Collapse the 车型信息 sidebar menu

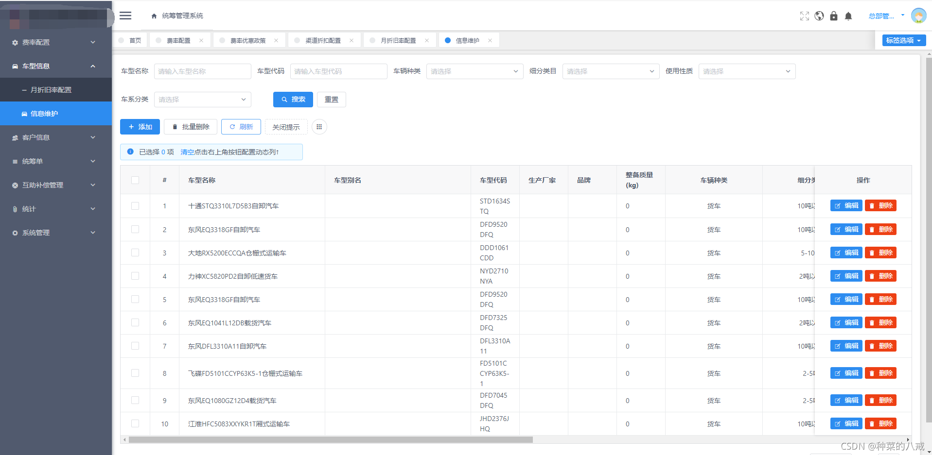(56, 66)
